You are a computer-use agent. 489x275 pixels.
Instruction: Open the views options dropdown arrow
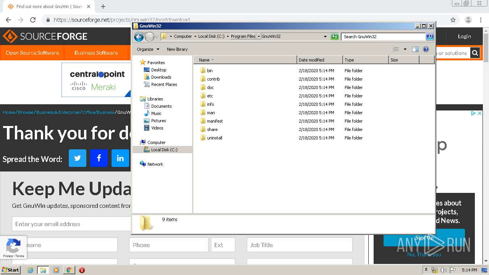tap(405, 49)
